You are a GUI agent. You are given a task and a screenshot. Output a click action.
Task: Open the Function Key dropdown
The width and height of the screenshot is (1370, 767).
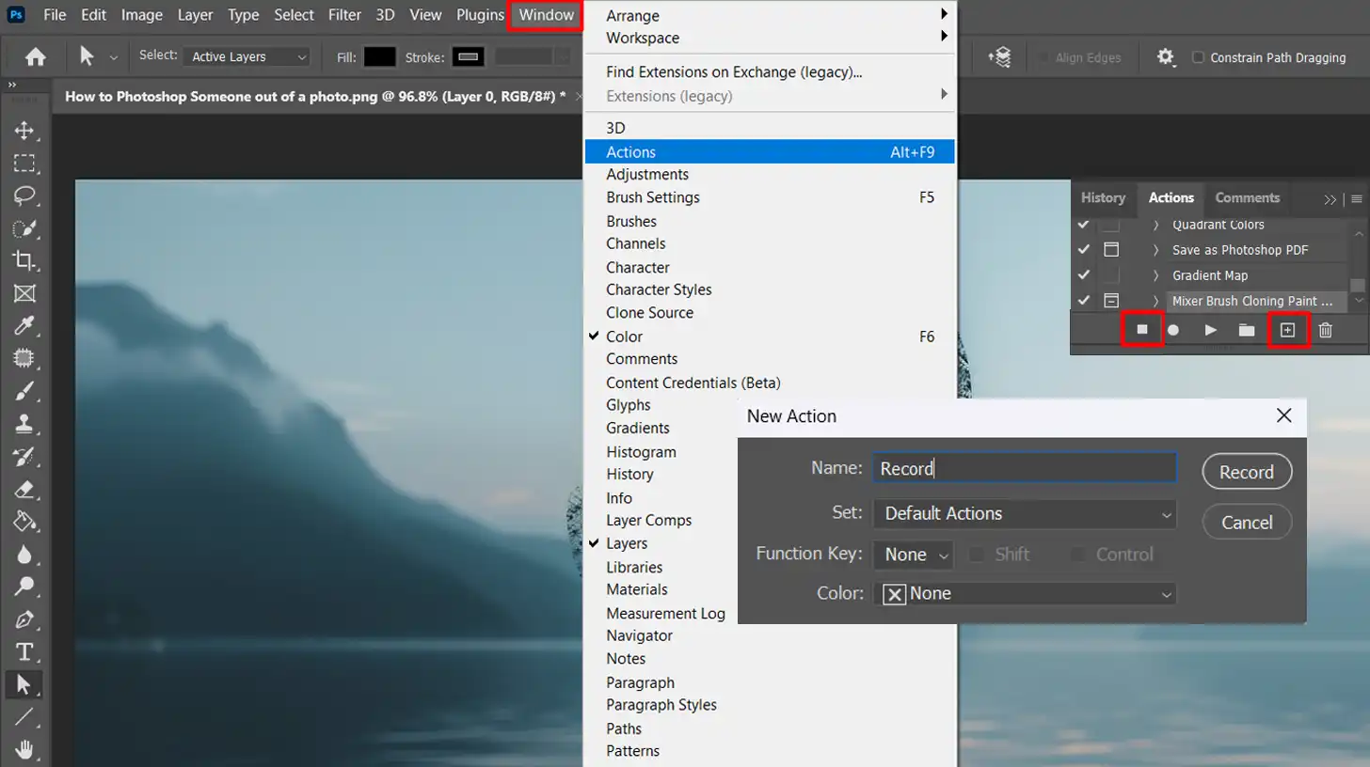tap(913, 555)
